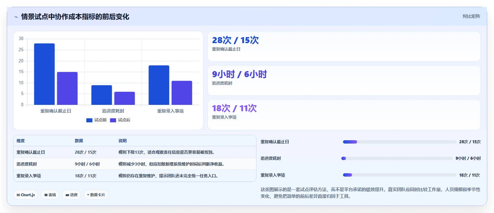Click the 数据 column header
Screen dimensions: 494x213
point(79,141)
